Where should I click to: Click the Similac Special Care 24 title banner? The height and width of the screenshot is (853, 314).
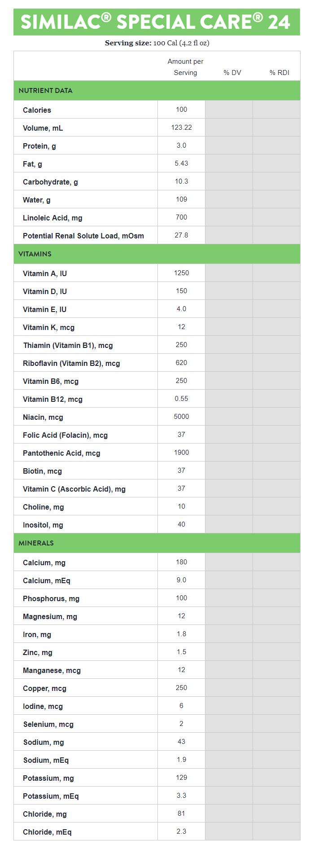[x=157, y=22]
